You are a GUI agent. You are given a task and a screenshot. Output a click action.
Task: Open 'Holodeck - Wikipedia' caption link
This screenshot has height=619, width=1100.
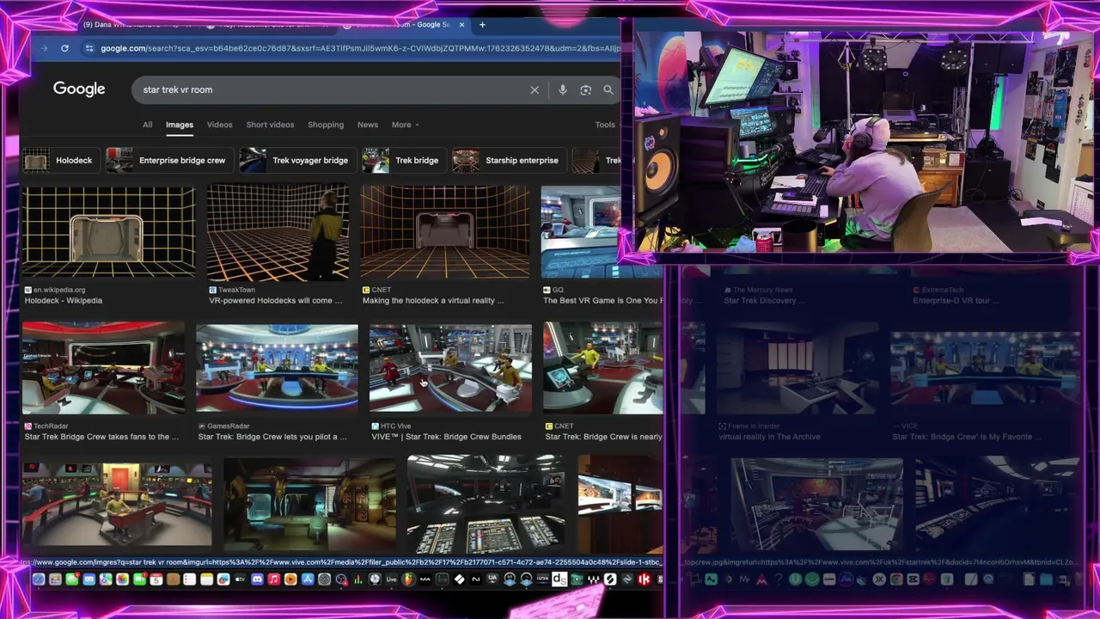pos(64,301)
